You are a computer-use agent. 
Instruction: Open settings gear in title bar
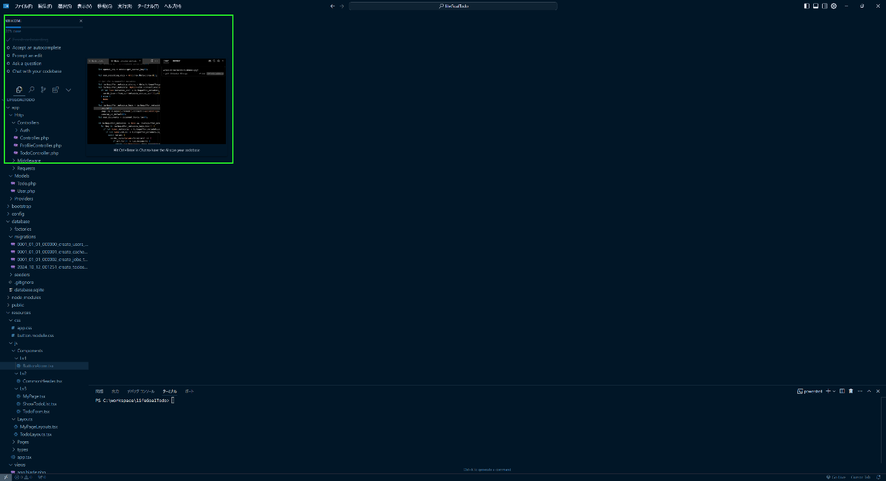(834, 6)
